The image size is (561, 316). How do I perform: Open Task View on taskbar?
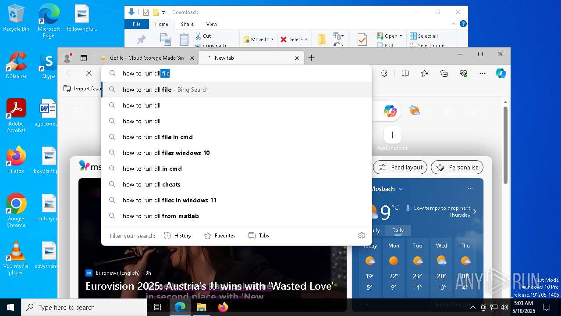158,307
